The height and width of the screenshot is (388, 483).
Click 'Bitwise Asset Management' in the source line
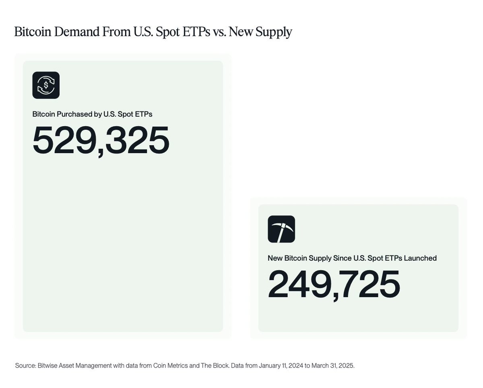point(73,367)
